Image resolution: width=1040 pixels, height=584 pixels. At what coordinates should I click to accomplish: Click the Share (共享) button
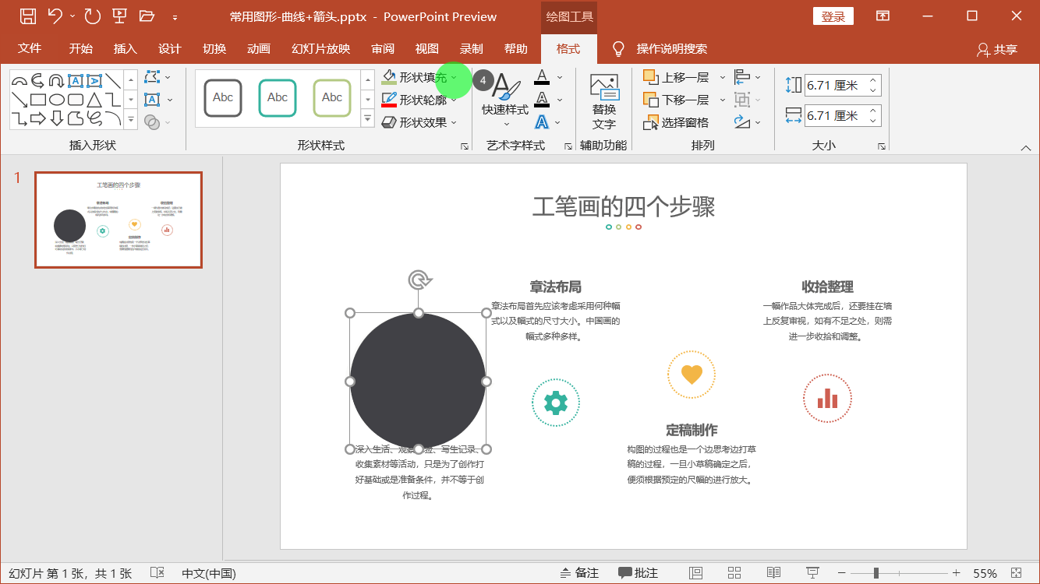click(x=997, y=49)
